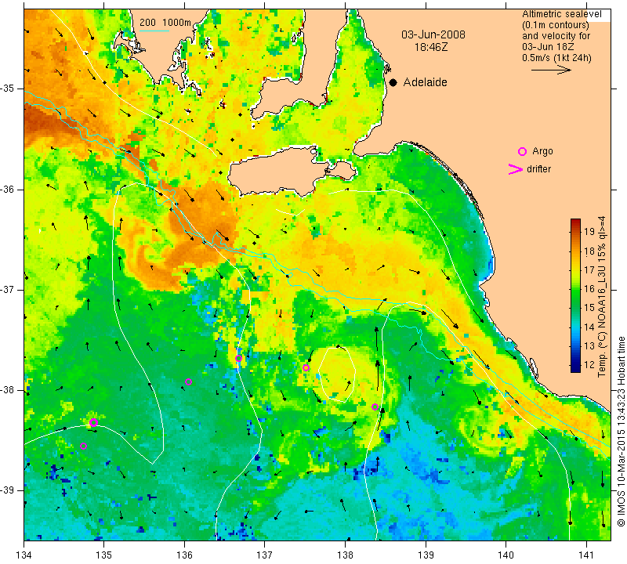Click the cyan isobath legend line

point(154,31)
